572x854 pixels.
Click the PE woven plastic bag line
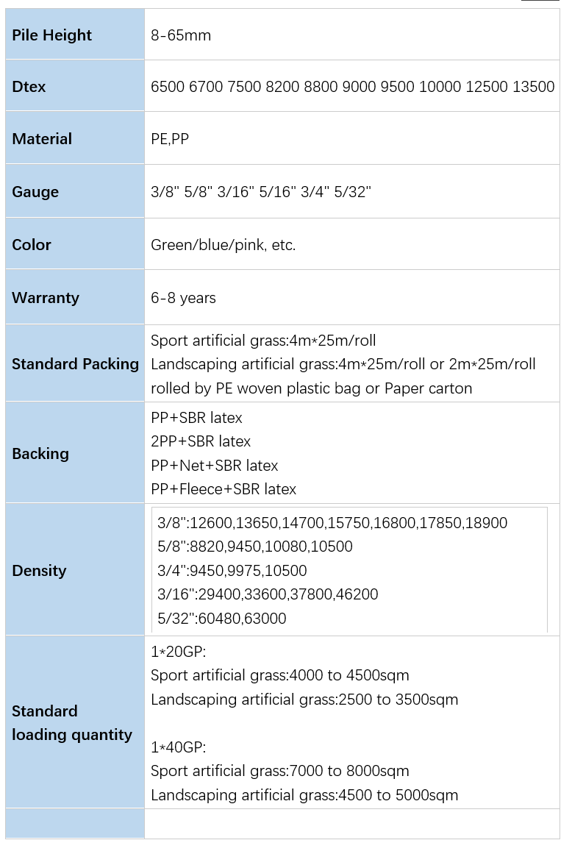(x=311, y=388)
